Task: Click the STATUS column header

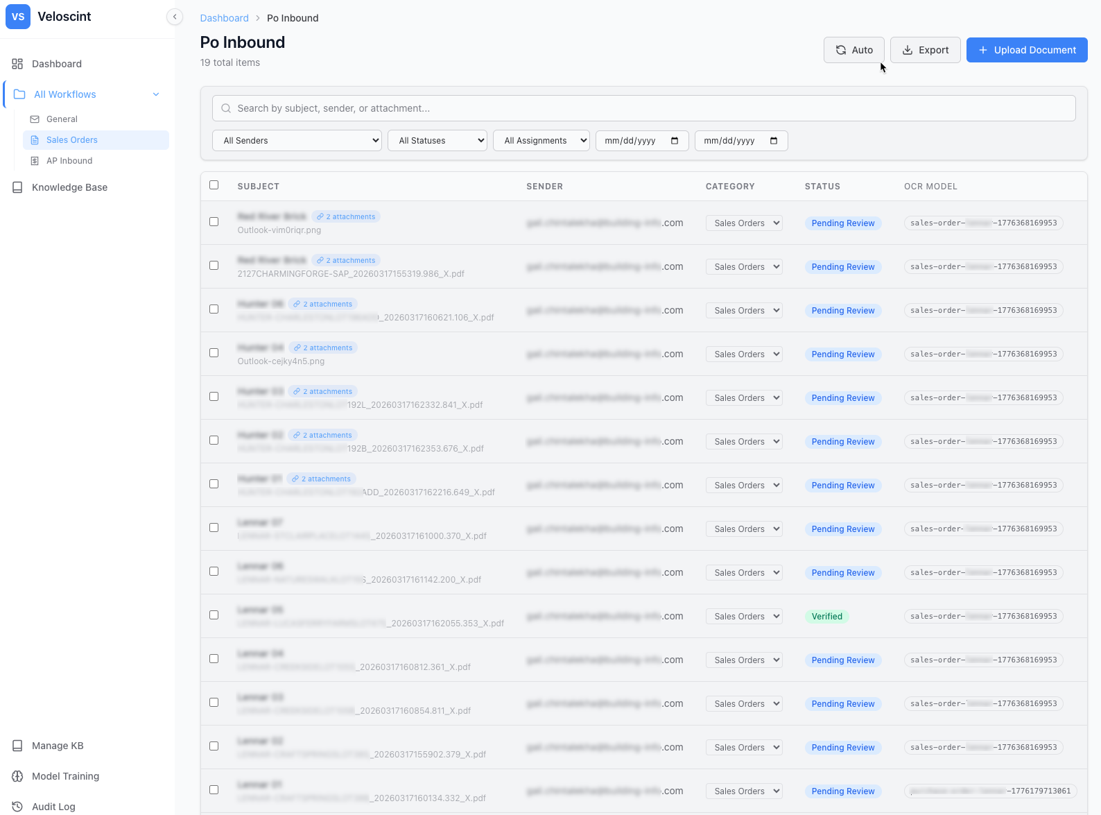Action: (x=822, y=187)
